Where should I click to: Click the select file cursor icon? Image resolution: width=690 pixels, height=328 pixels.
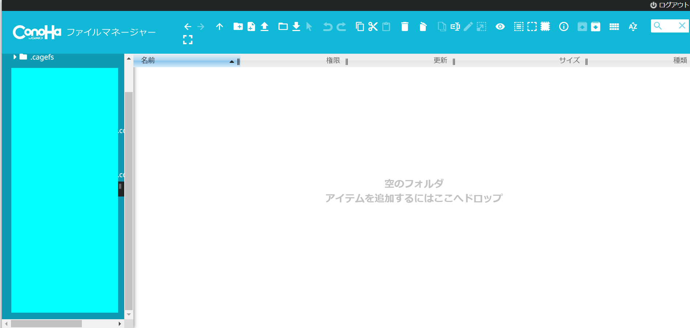(x=309, y=26)
